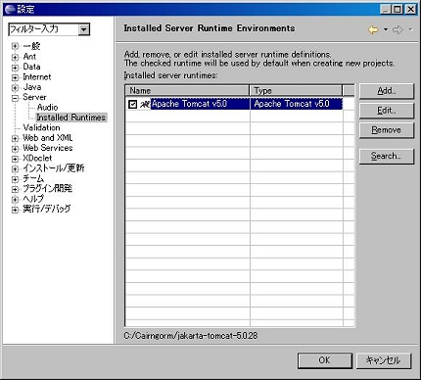Open the forward history dropdown arrow
The width and height of the screenshot is (421, 380).
[x=410, y=29]
